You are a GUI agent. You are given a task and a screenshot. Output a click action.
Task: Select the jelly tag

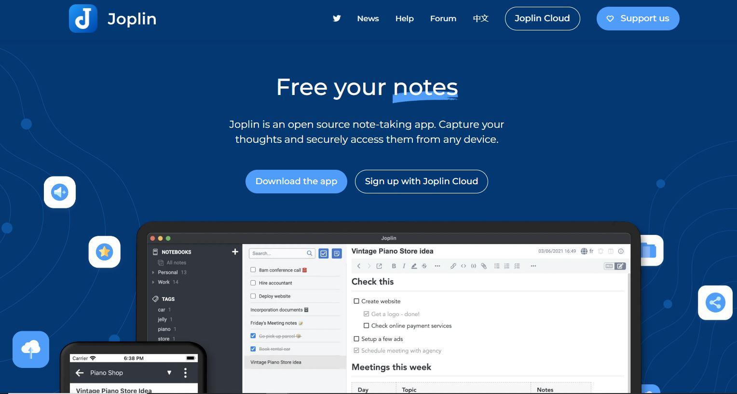(162, 319)
